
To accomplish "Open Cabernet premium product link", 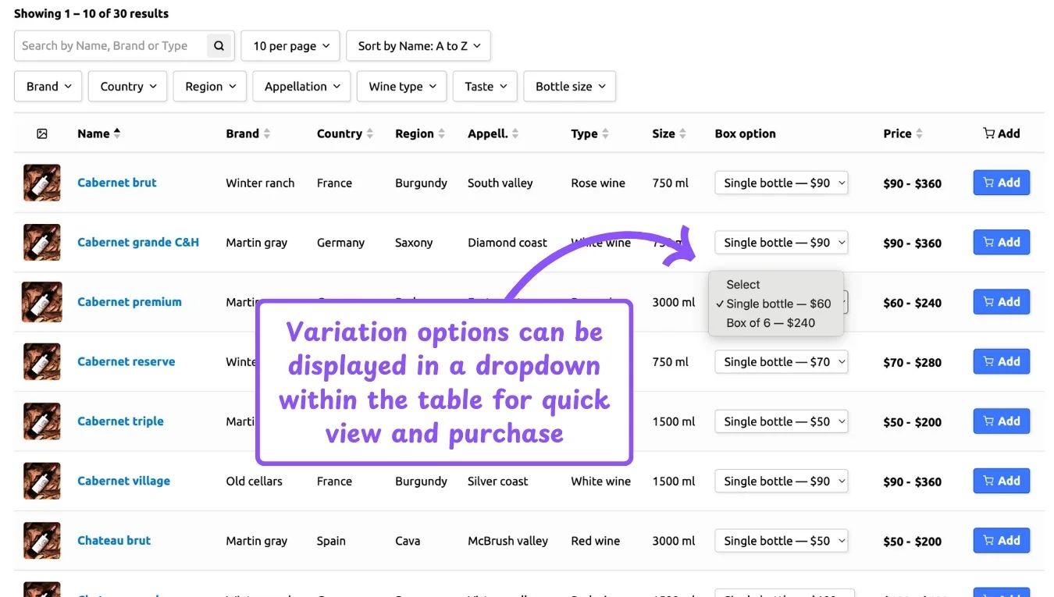I will [x=130, y=302].
